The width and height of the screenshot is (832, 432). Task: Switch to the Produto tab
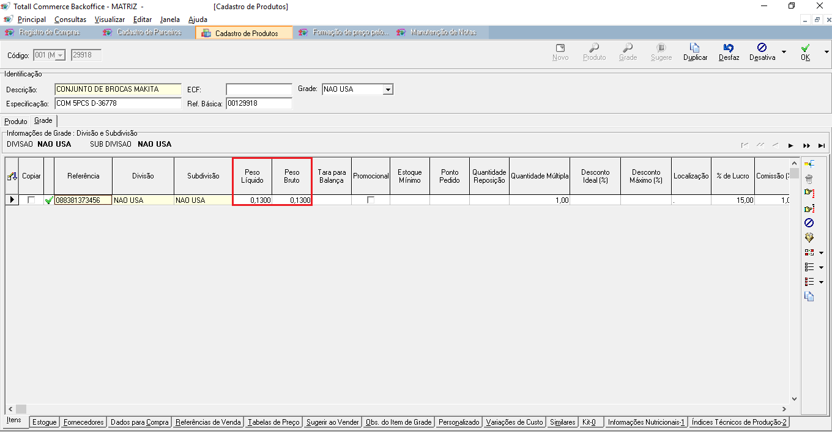[16, 122]
